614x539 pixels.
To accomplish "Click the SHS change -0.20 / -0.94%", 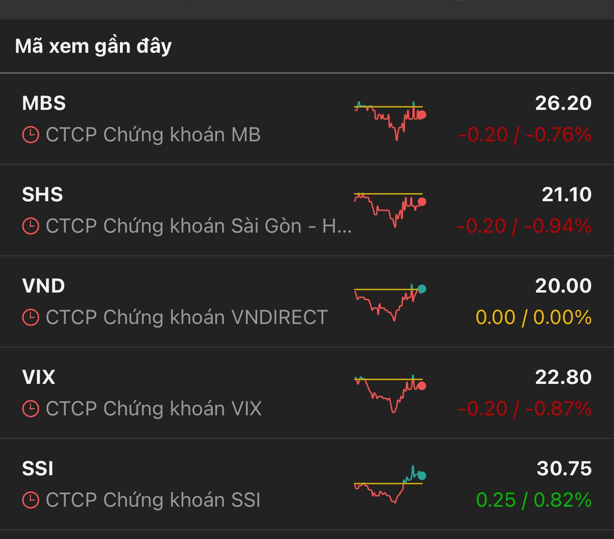I will (x=524, y=226).
